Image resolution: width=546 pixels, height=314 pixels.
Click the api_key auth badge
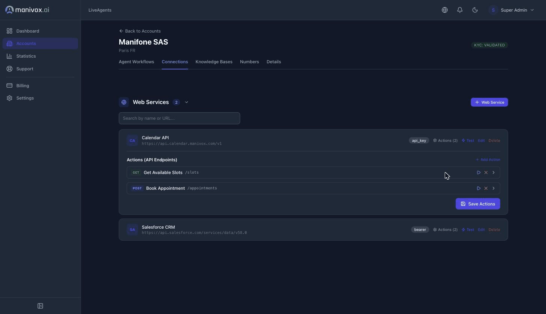click(x=419, y=141)
